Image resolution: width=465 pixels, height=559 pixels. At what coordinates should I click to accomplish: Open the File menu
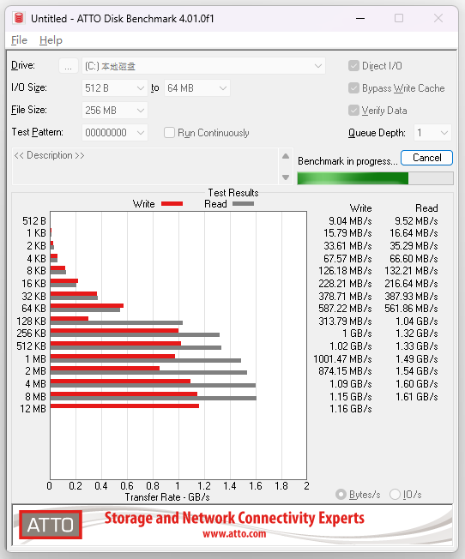click(x=19, y=40)
